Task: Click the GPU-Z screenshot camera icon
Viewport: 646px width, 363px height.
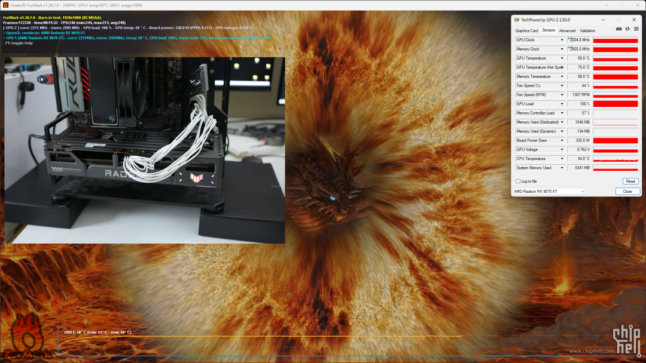Action: point(618,29)
